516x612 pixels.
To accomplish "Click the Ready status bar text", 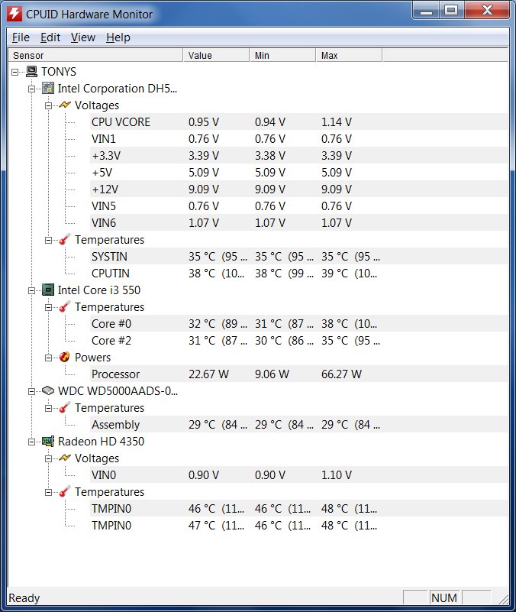I will point(24,597).
